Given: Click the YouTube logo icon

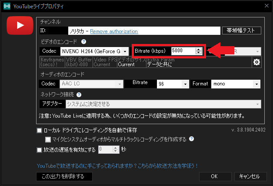Looking at the screenshot, I should pos(20,25).
